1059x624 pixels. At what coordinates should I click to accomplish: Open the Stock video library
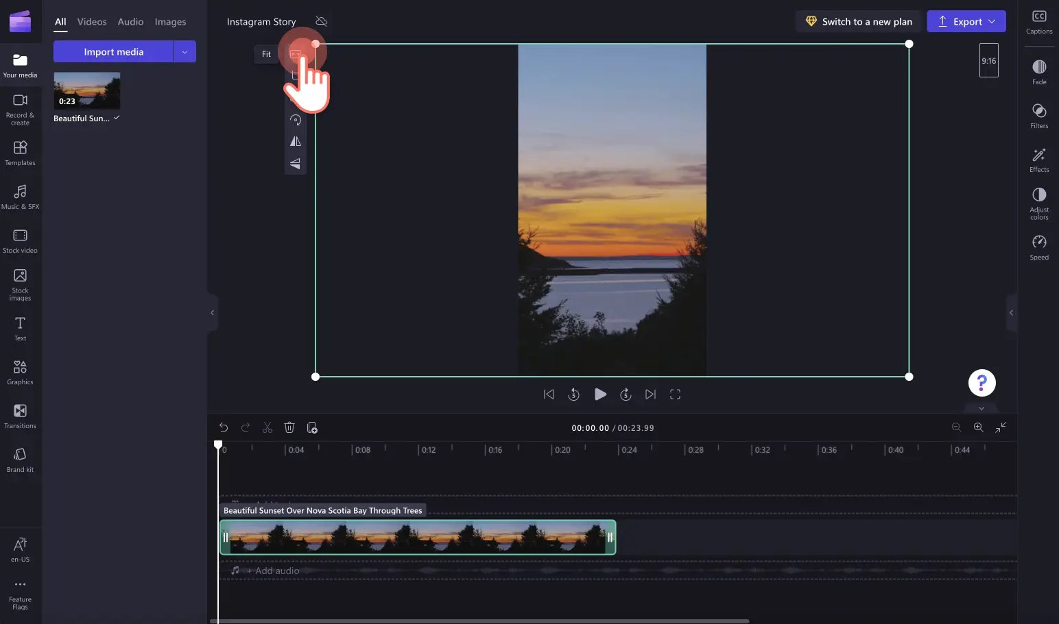(20, 241)
